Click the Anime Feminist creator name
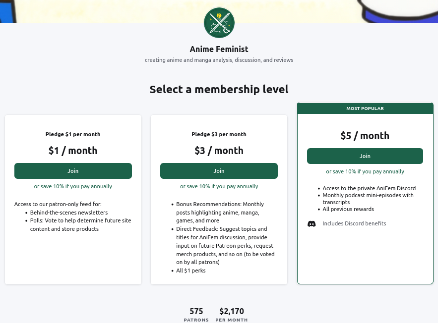This screenshot has width=438, height=323. 219,49
